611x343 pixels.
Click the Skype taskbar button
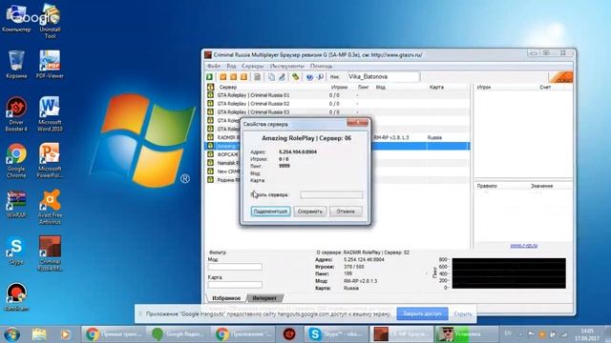click(x=335, y=334)
